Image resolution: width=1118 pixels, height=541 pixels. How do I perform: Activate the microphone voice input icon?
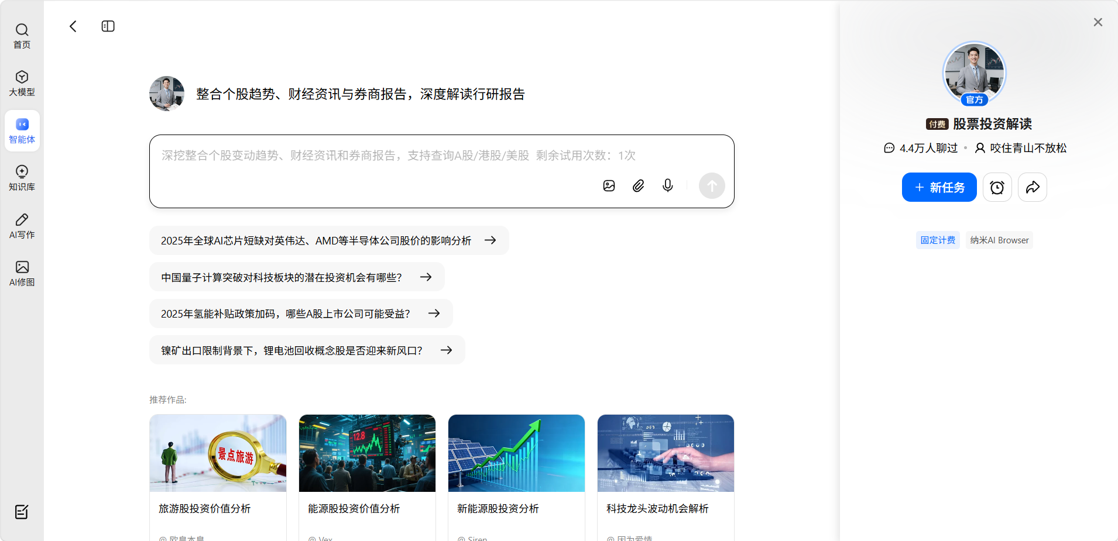pos(667,186)
